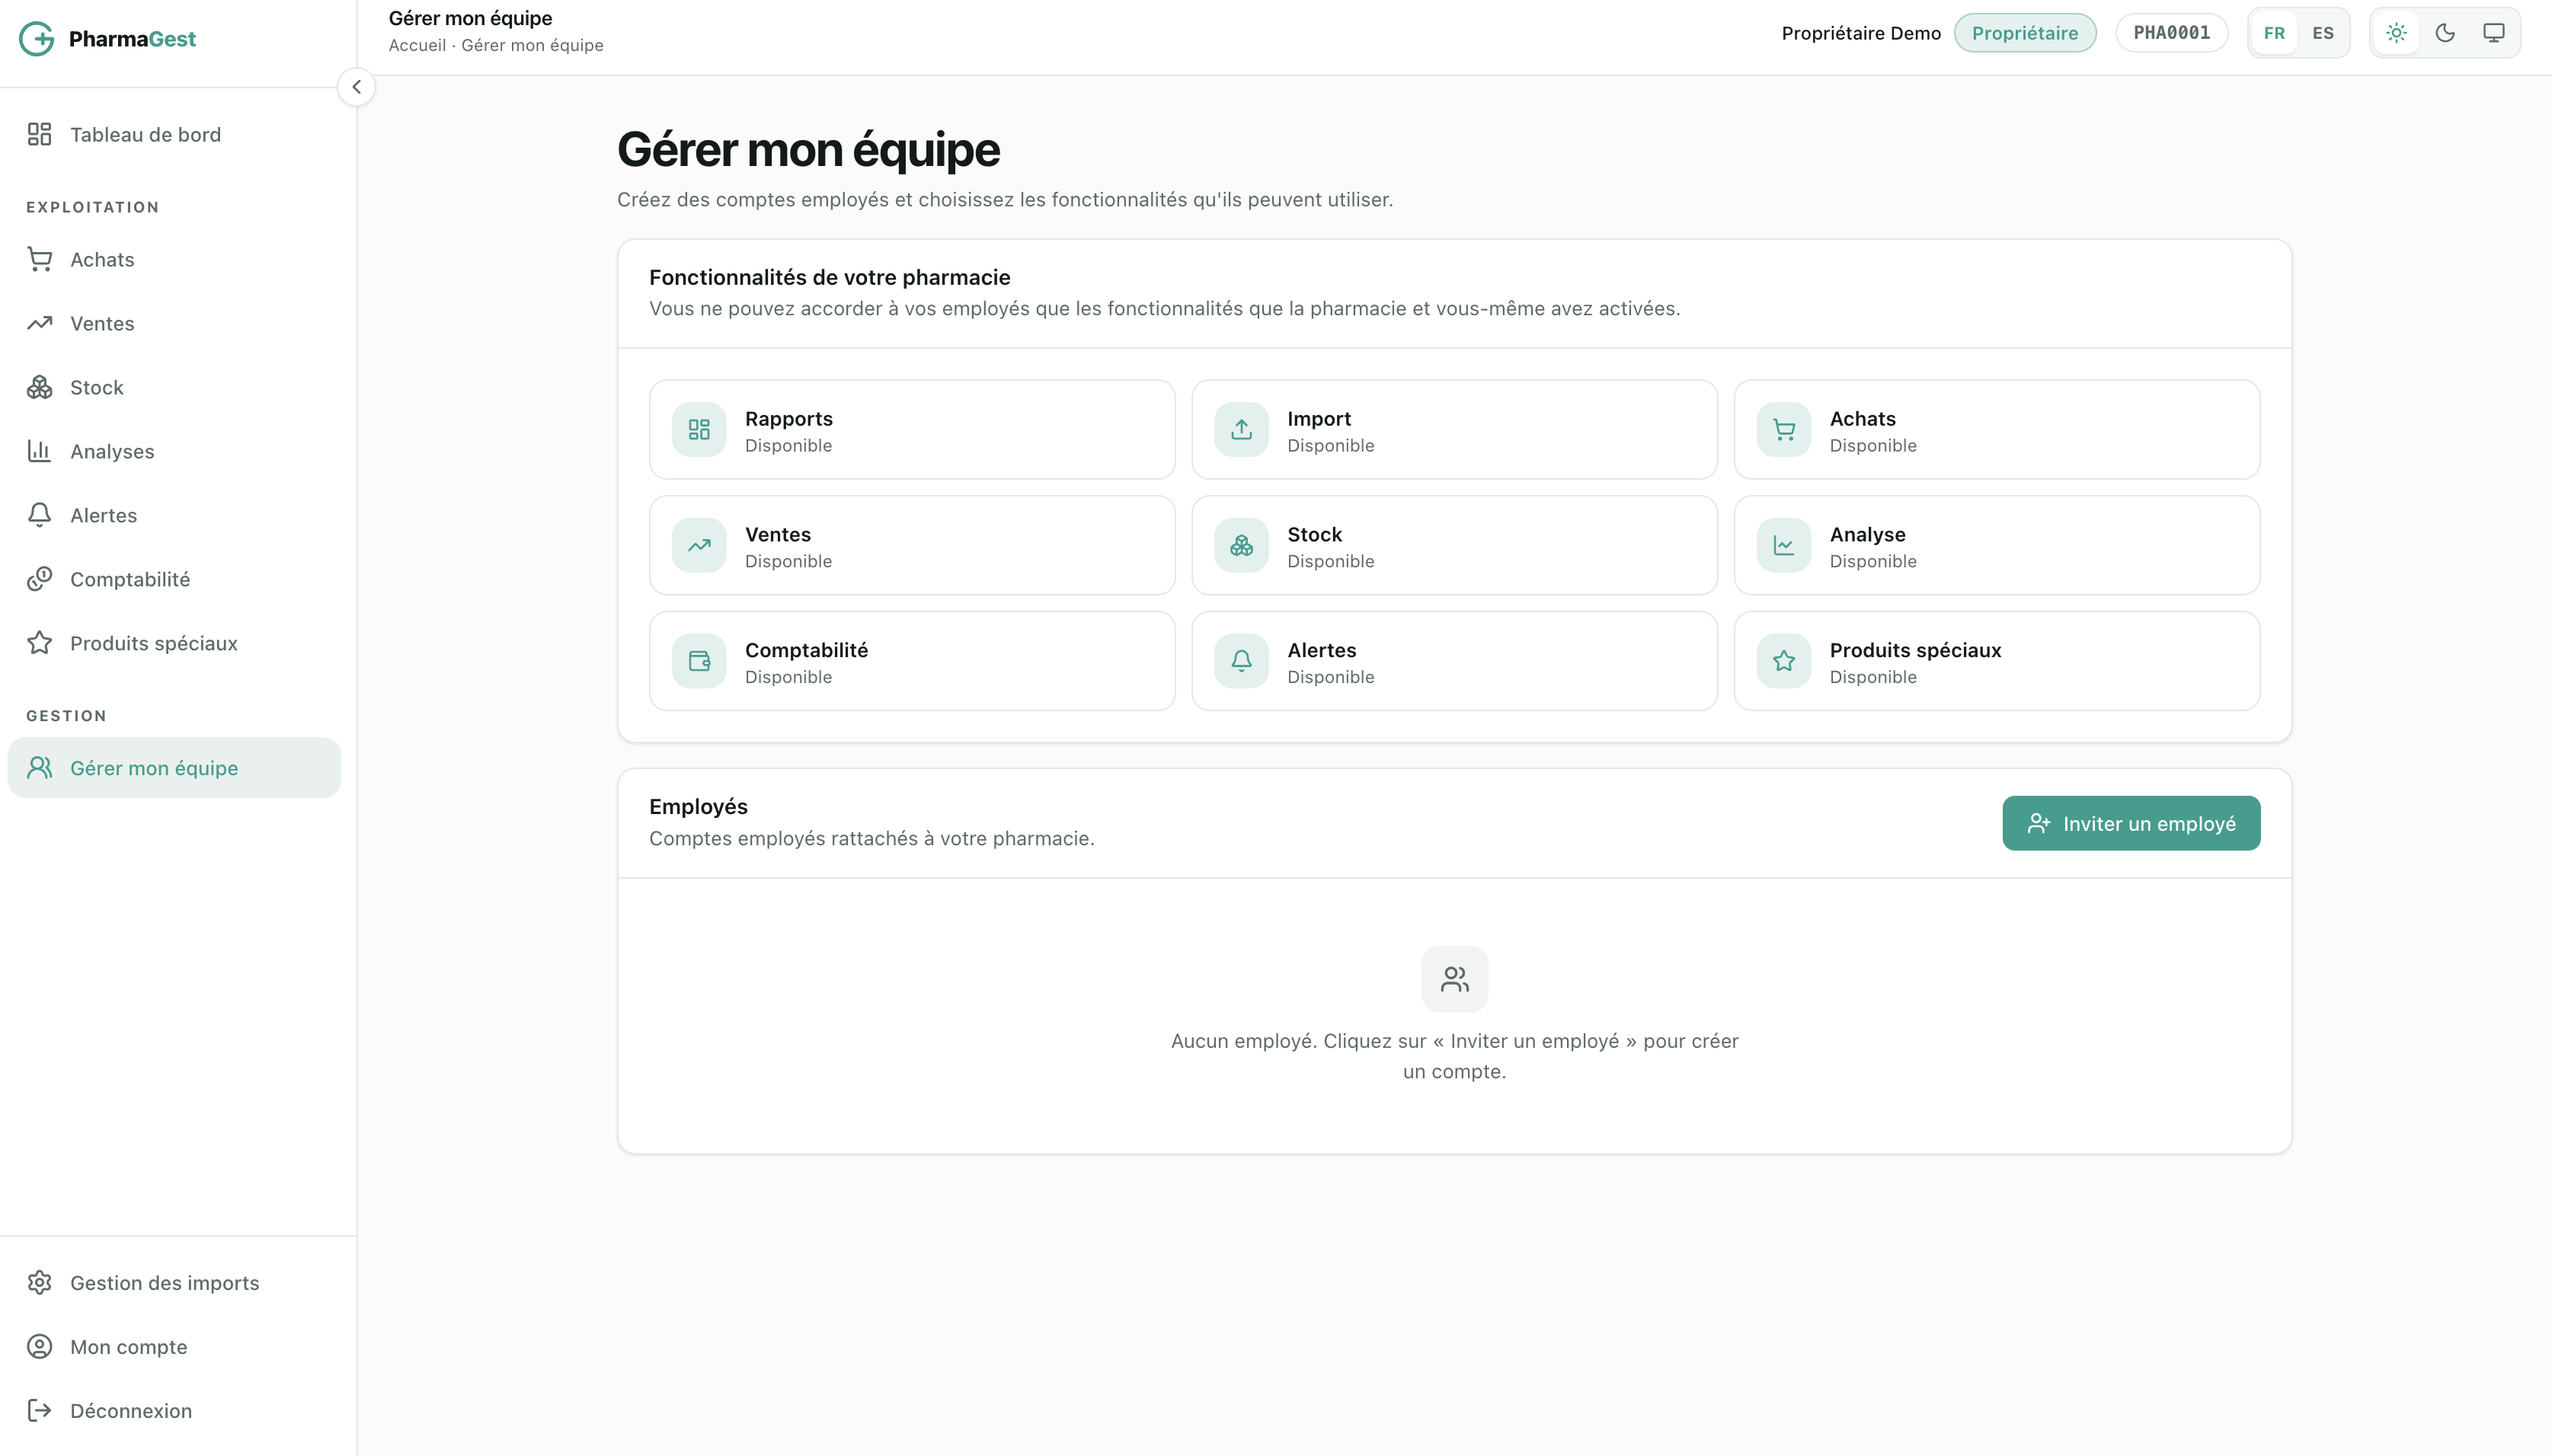
Task: Click the Comptabilité sidebar icon
Action: point(39,579)
